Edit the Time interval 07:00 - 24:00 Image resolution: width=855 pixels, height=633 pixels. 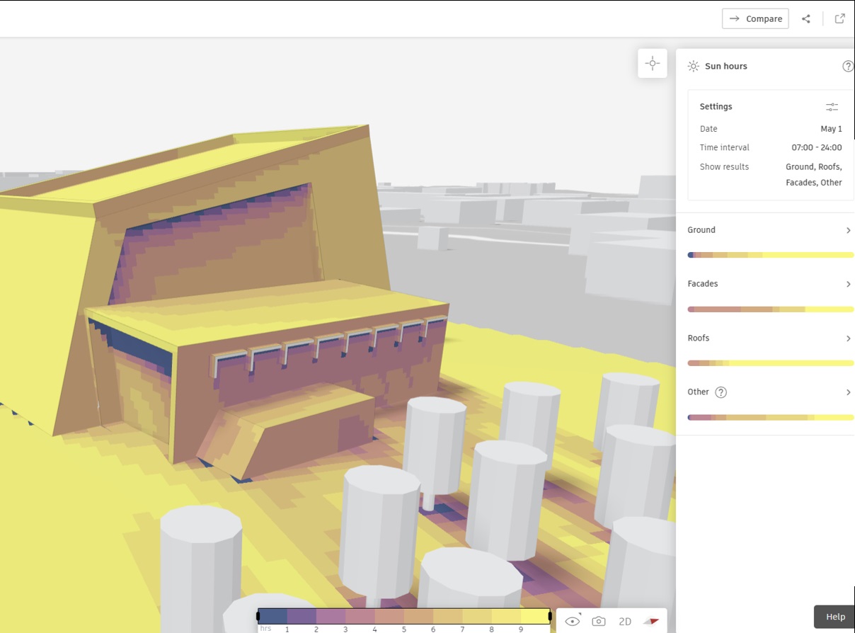tap(815, 147)
